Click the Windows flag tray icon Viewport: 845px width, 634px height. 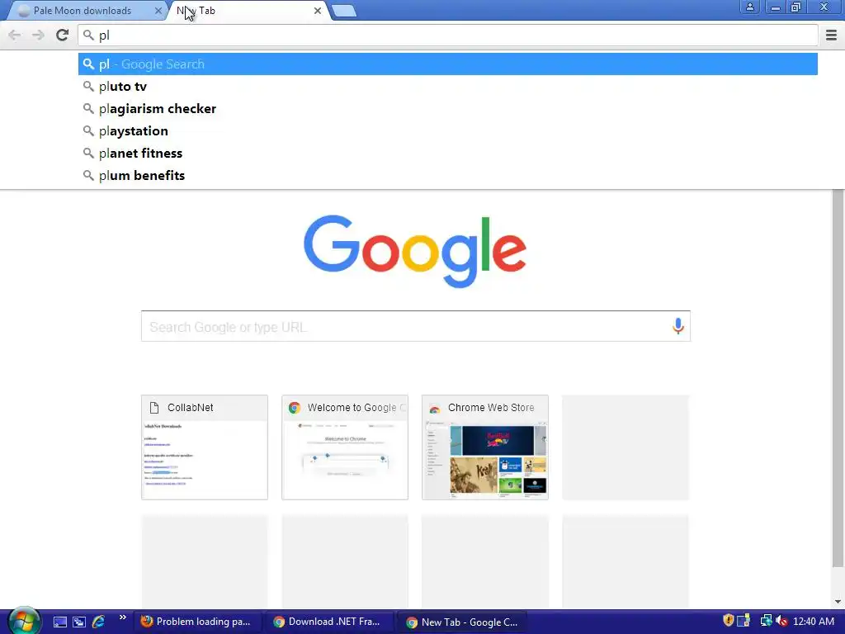[x=744, y=621]
